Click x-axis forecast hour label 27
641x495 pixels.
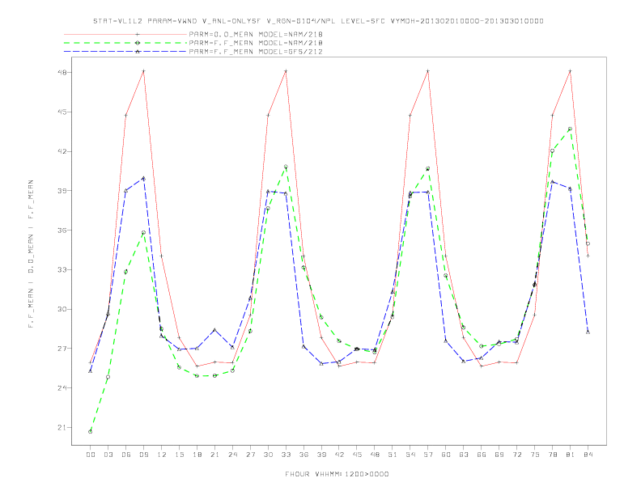(x=250, y=455)
